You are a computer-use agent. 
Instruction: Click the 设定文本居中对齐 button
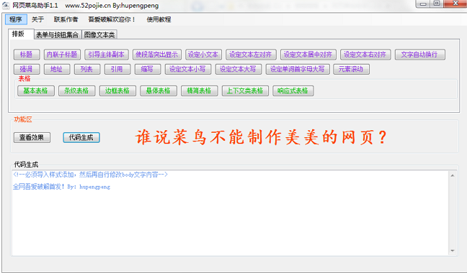308,55
